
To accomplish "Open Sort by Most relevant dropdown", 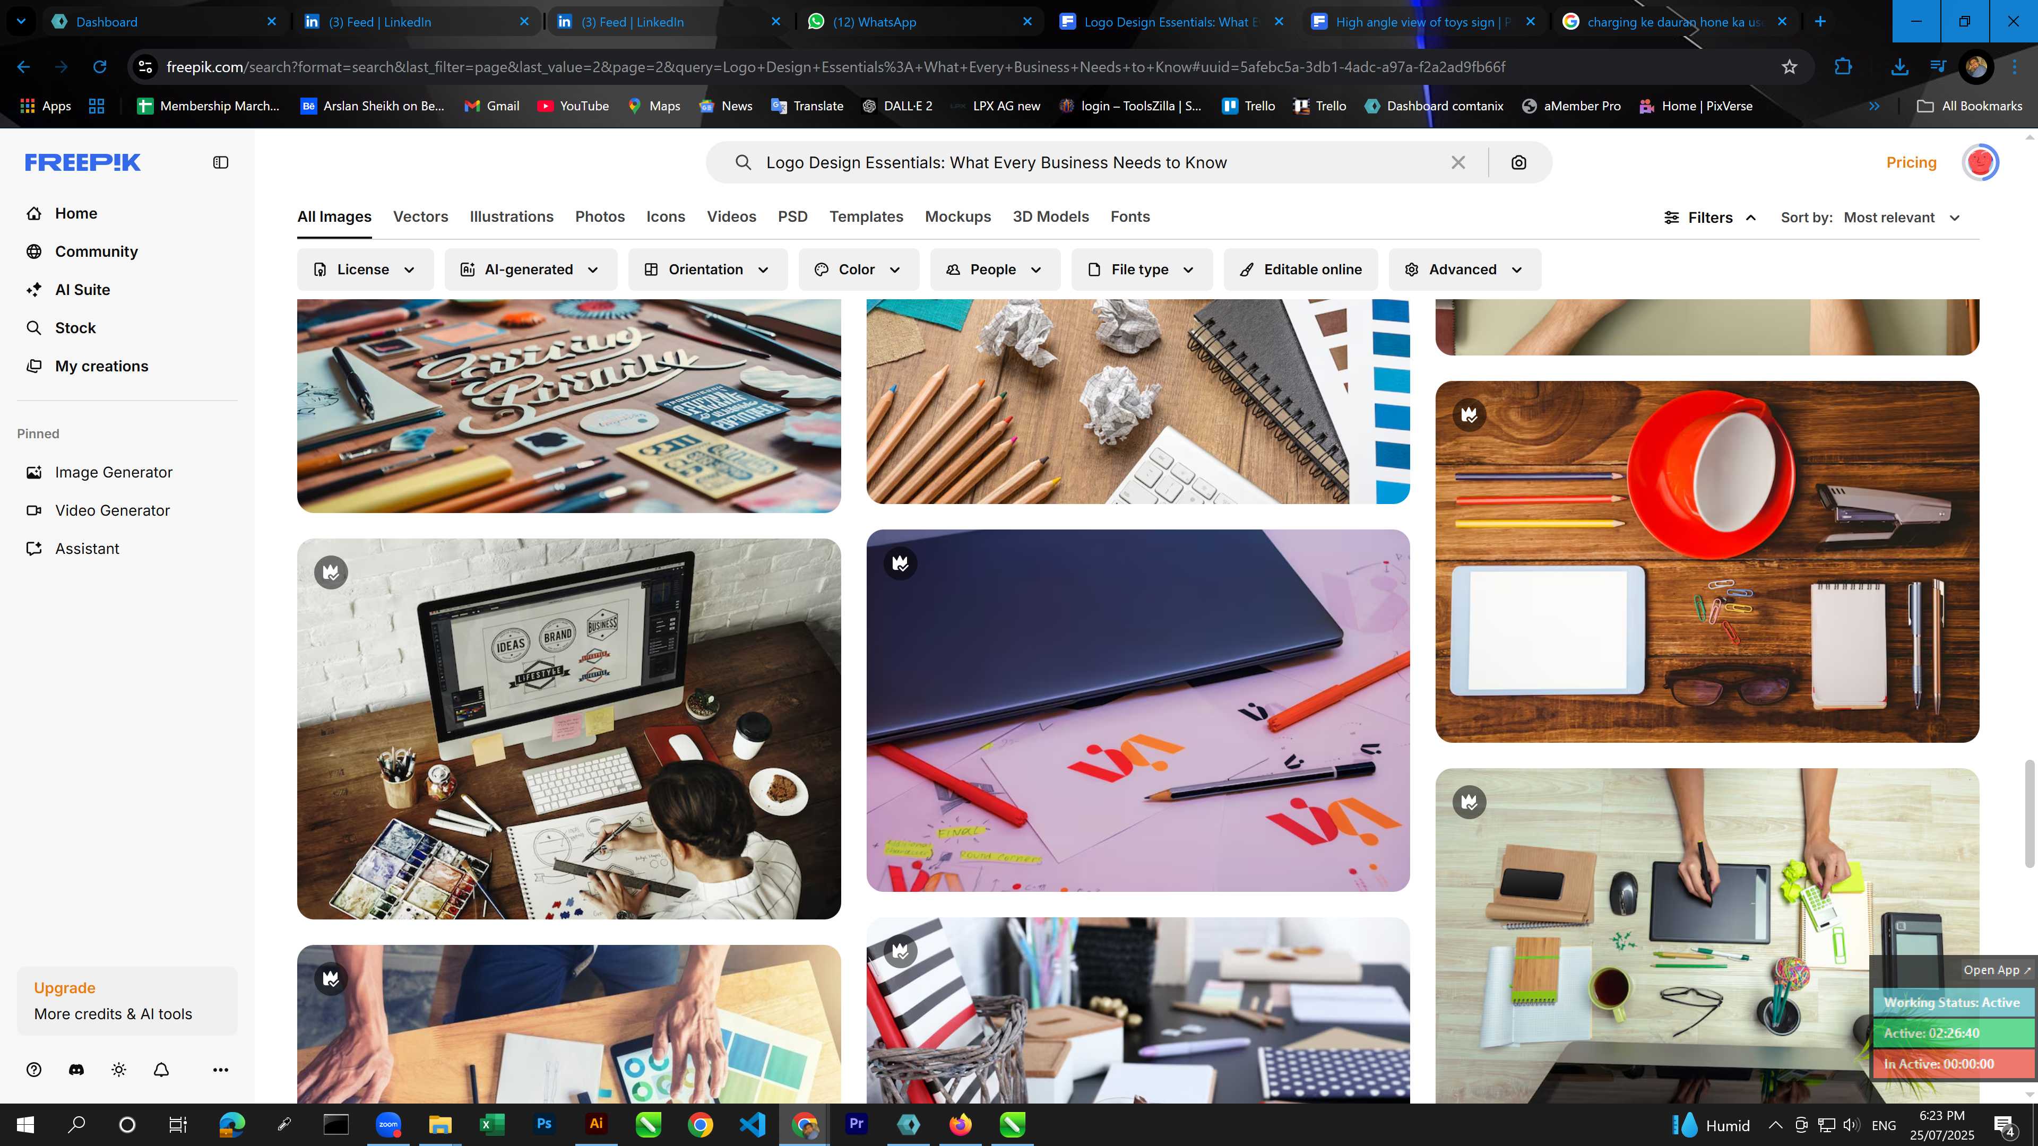I will coord(1902,218).
